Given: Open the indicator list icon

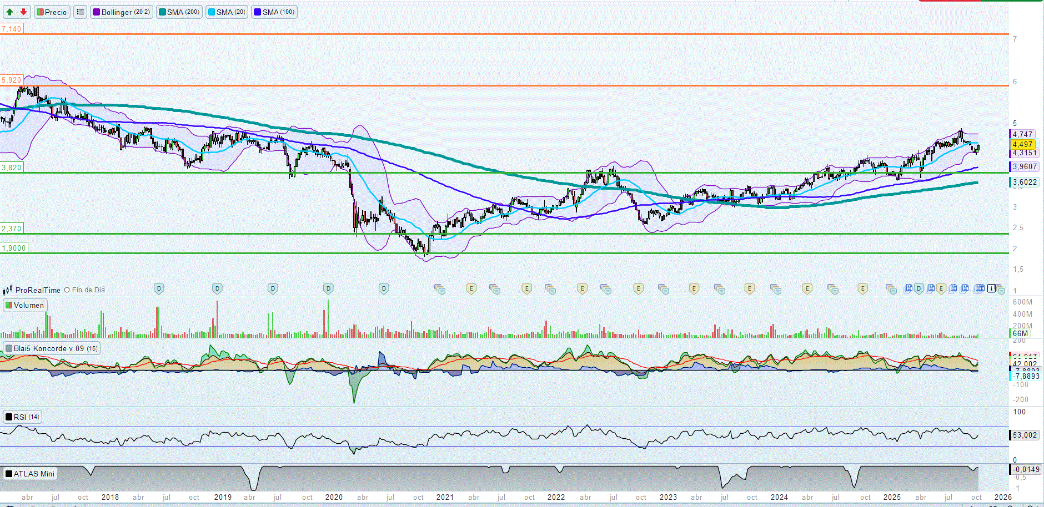Looking at the screenshot, I should pos(81,12).
